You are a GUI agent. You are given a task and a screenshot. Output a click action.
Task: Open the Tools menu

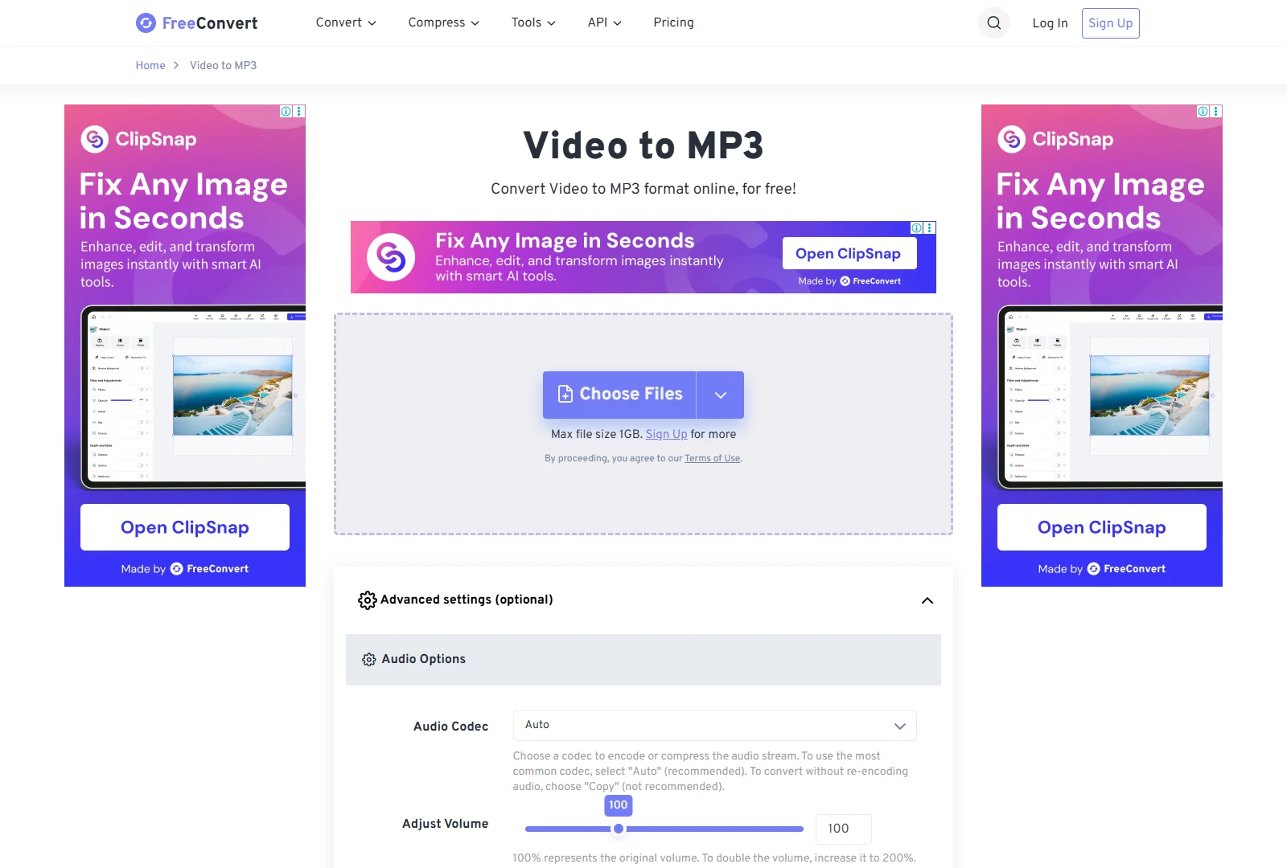(533, 23)
